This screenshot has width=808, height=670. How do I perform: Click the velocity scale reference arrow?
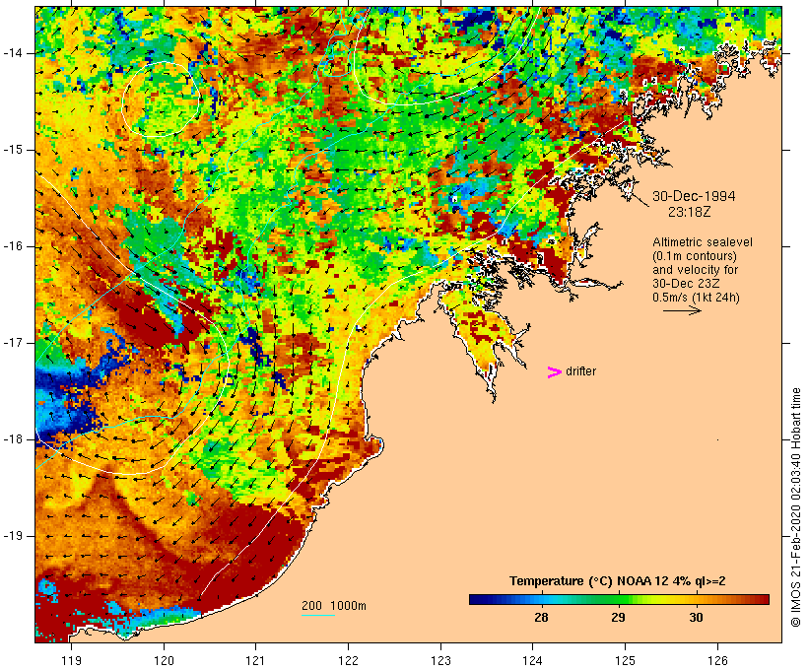[x=681, y=310]
